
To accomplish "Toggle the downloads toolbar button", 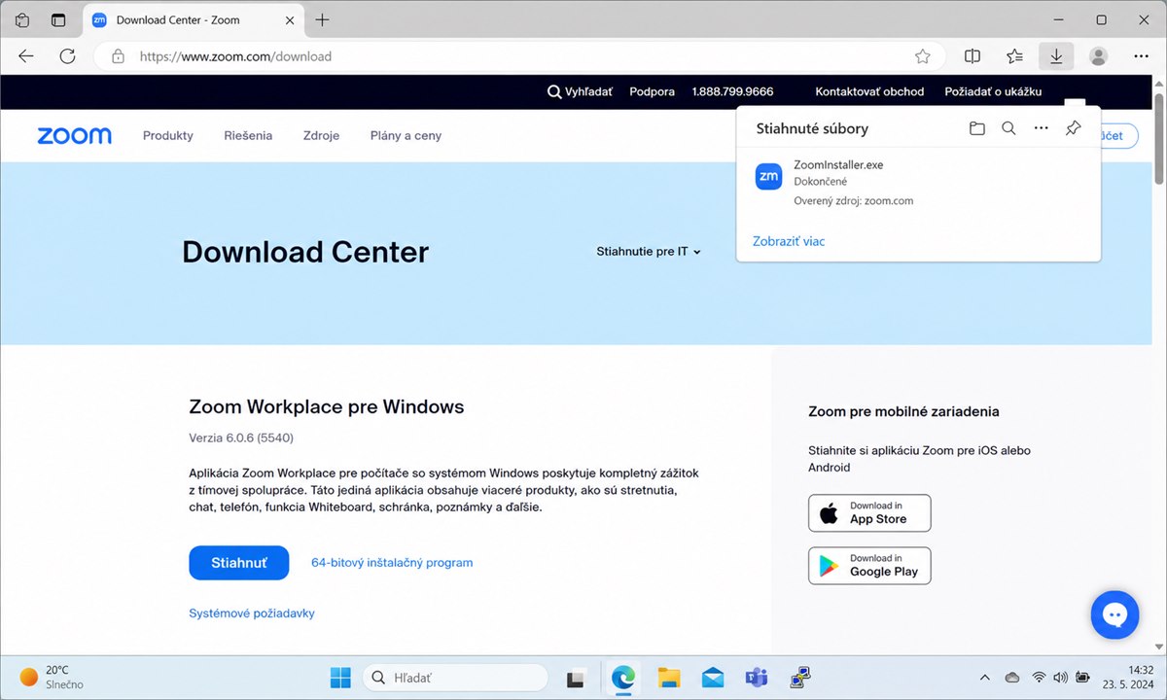I will pos(1056,56).
